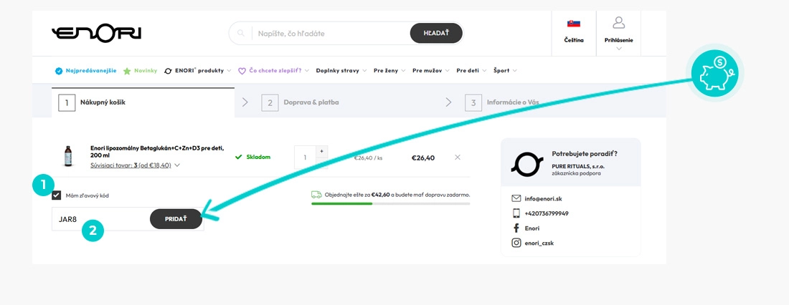Click the €26,40 total price
Screen dimensions: 789x305
click(423, 158)
